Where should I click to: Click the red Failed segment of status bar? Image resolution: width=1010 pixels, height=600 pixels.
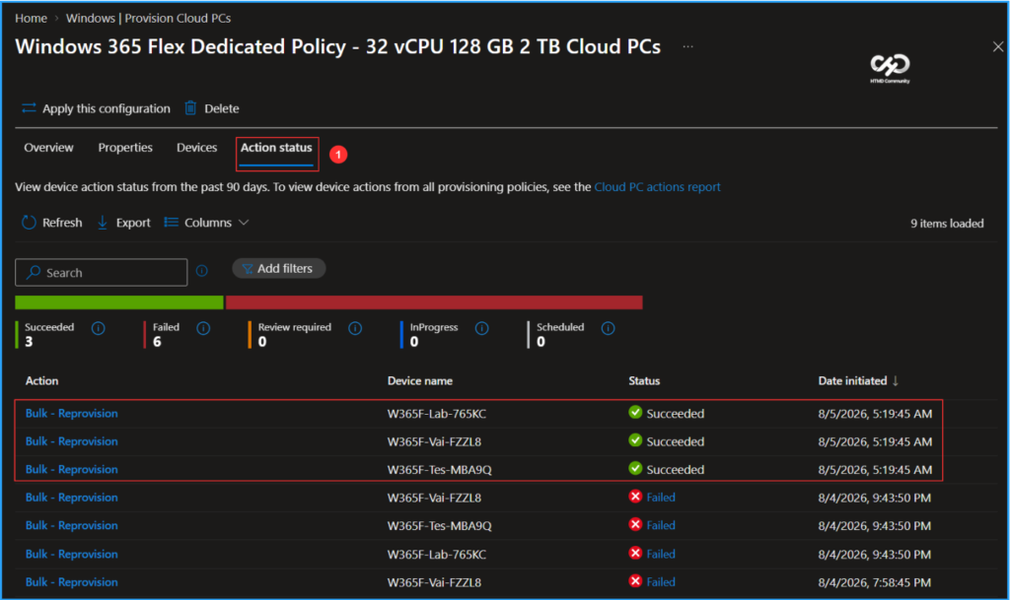(434, 302)
